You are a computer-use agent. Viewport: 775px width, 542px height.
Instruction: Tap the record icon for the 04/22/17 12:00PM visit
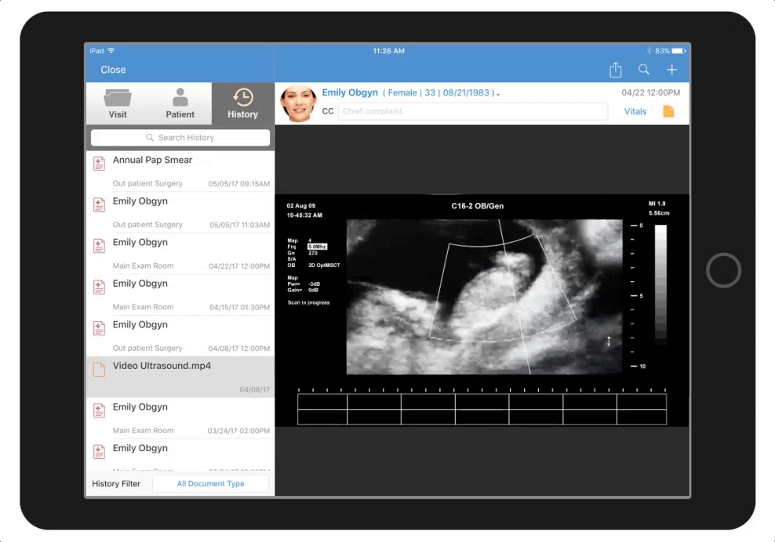point(99,246)
